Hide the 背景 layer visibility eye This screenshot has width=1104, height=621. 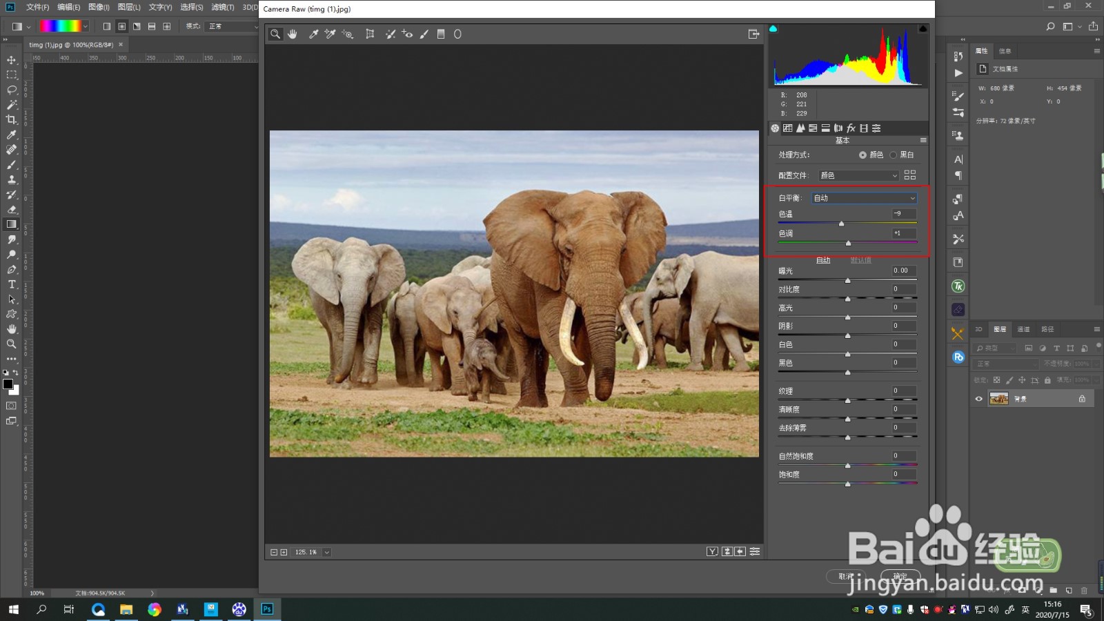coord(978,399)
